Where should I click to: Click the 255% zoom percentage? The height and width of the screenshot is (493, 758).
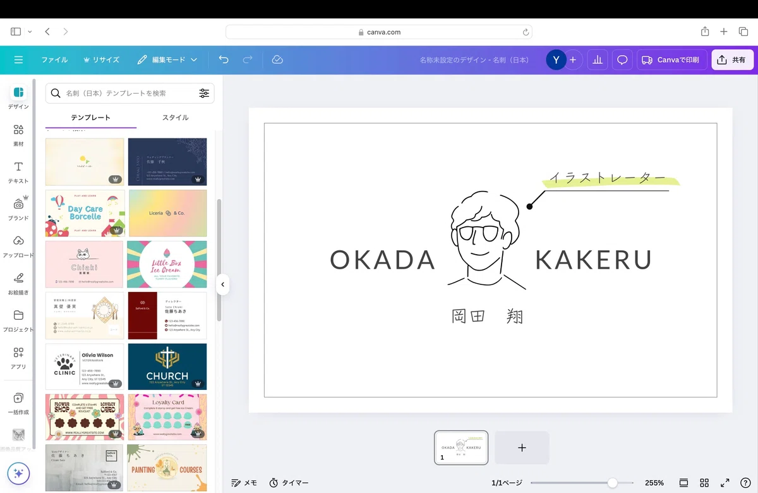(654, 483)
